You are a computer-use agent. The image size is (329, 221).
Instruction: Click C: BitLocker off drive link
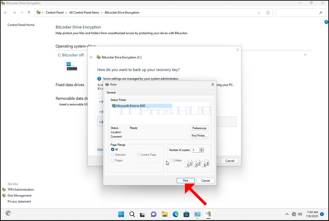tap(71, 55)
